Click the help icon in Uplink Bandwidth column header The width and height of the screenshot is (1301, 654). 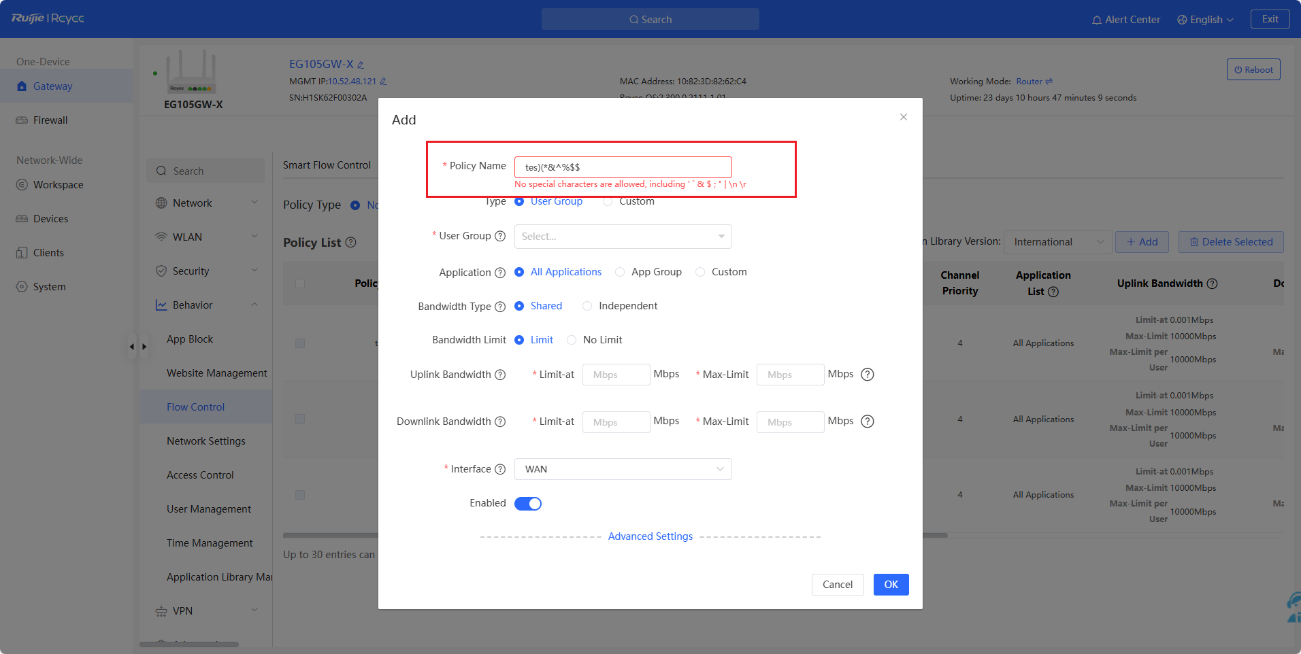pyautogui.click(x=1212, y=283)
